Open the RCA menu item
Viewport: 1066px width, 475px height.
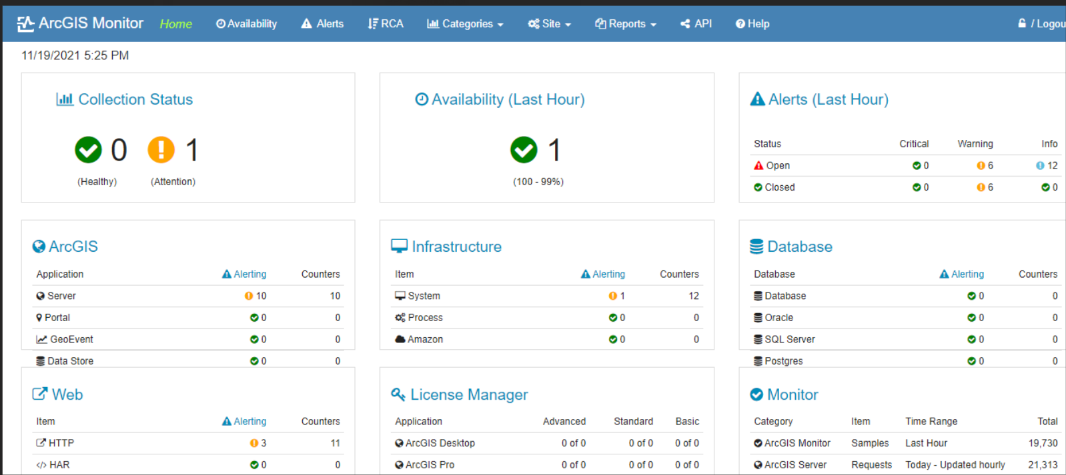pos(386,24)
